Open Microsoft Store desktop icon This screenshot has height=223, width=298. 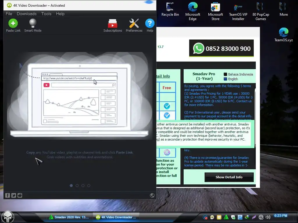(215, 11)
